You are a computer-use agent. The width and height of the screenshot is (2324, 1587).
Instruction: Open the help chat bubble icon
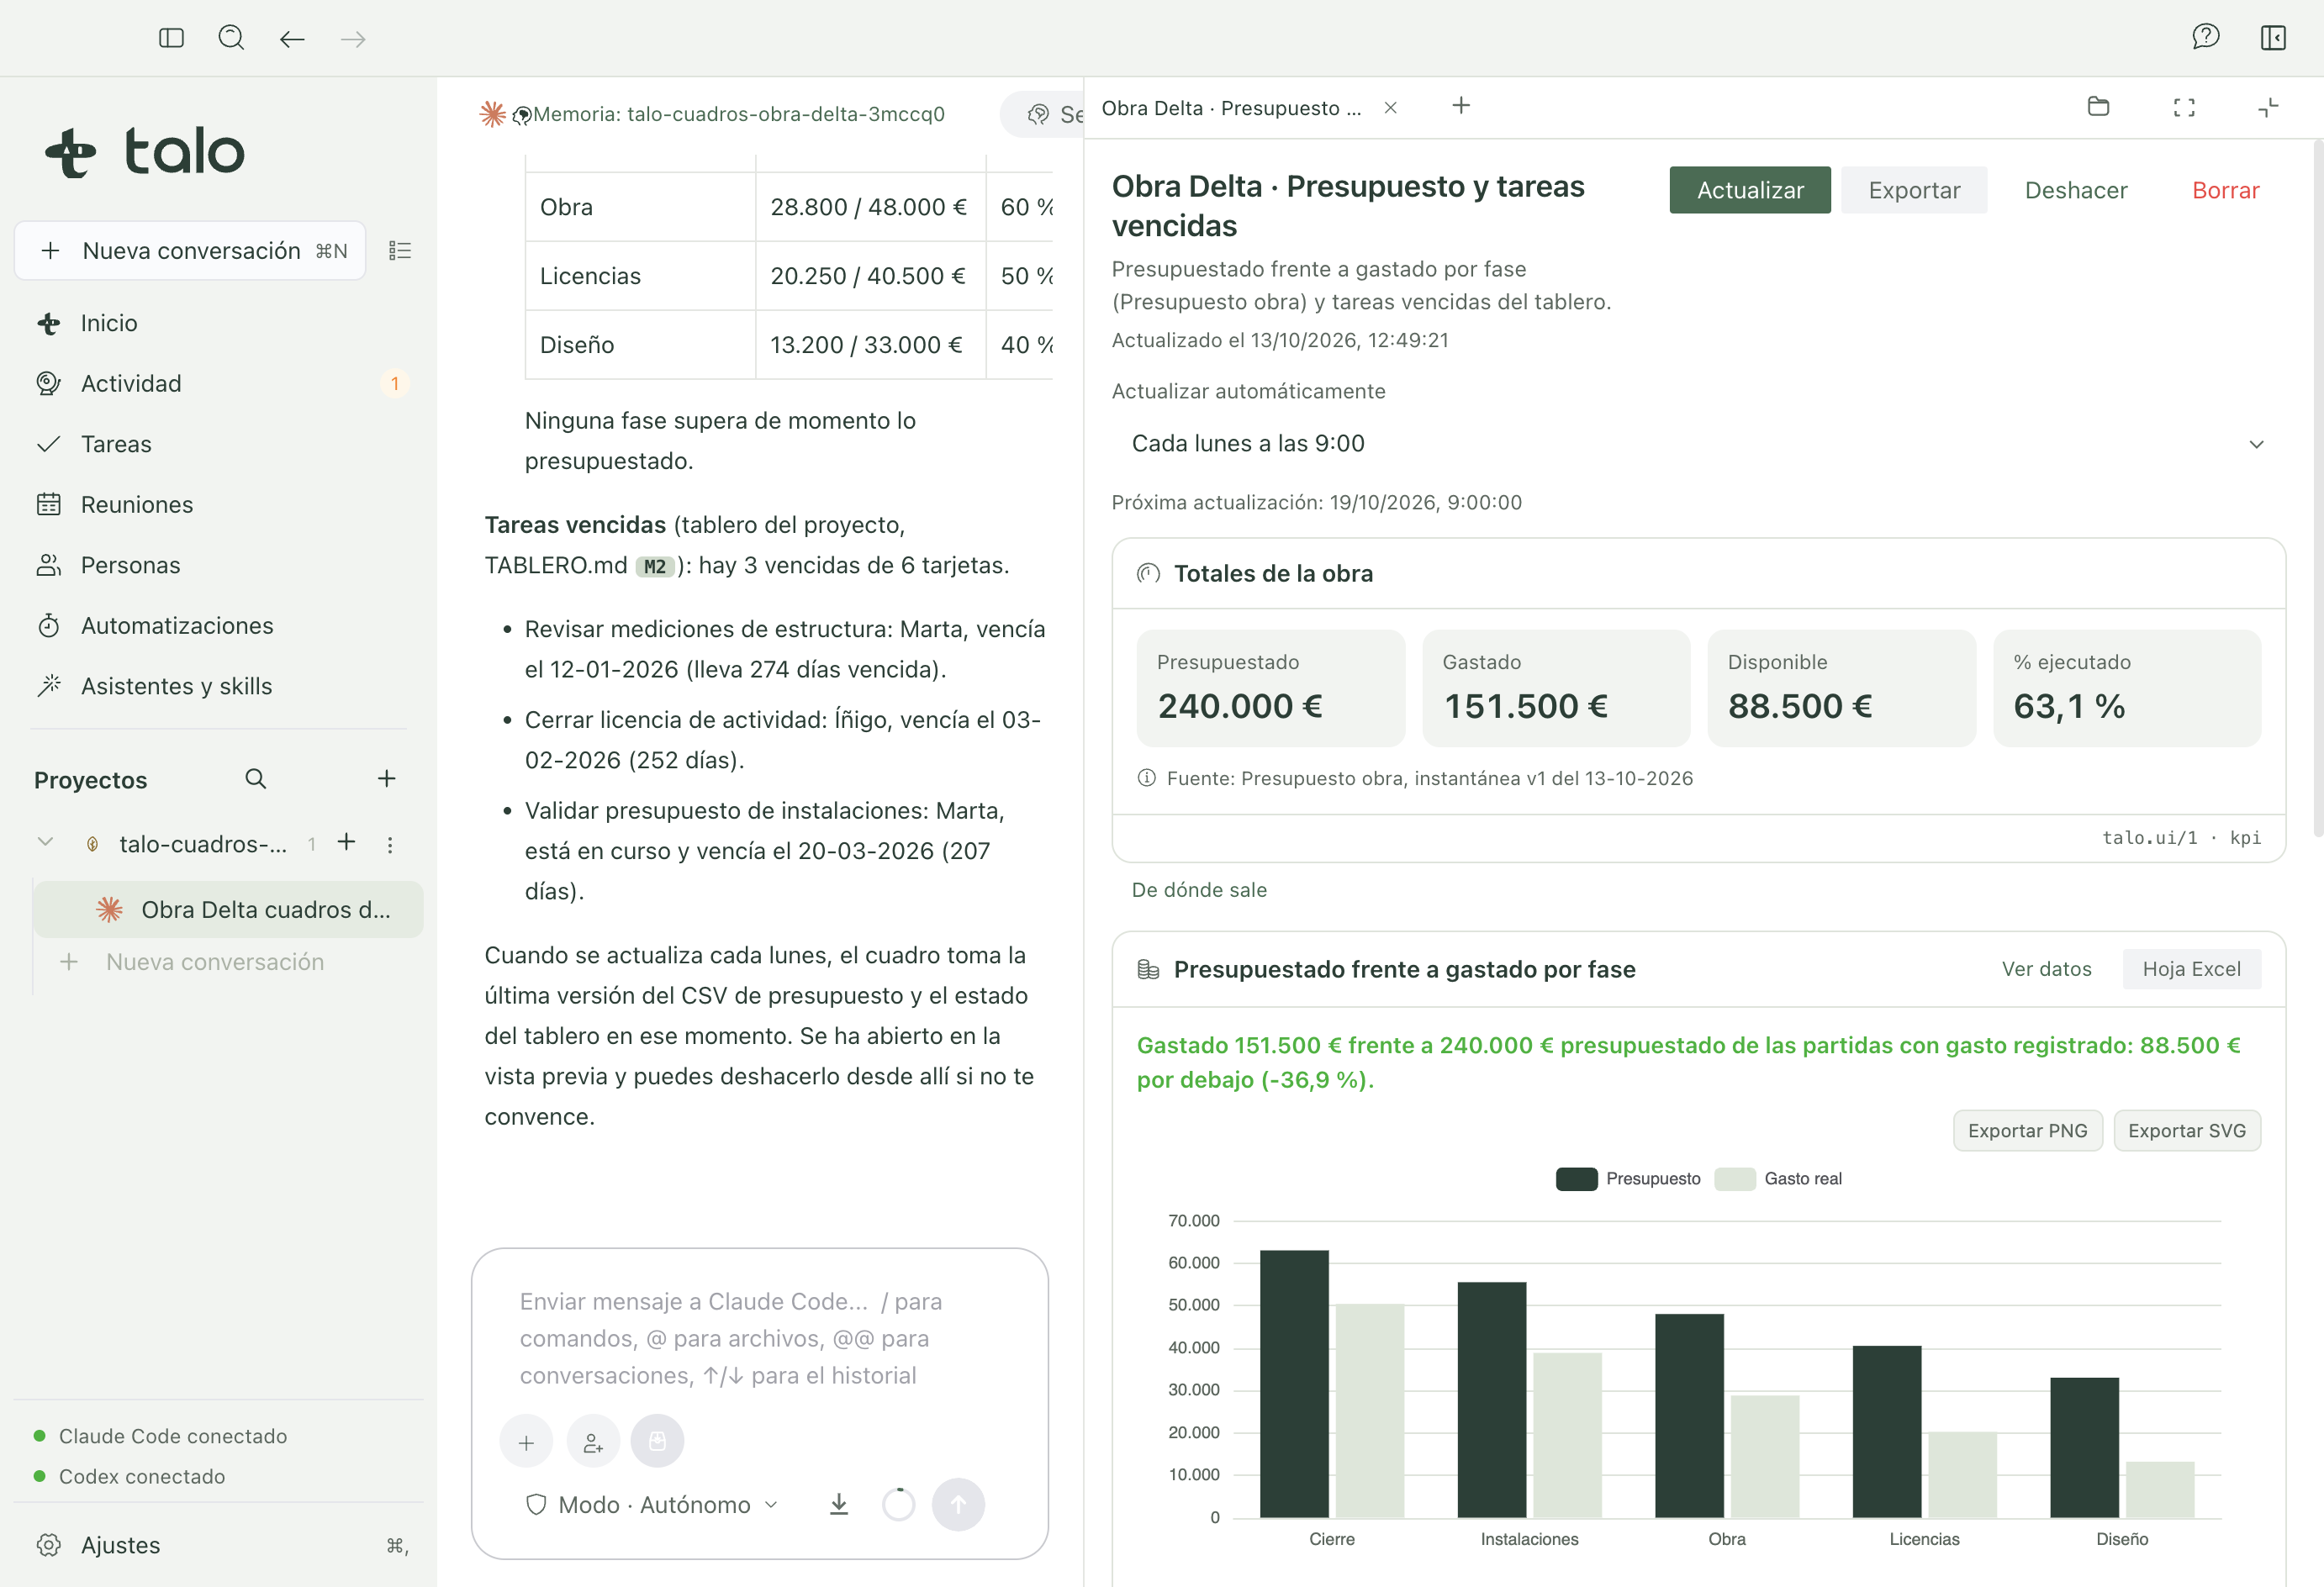pos(2205,38)
